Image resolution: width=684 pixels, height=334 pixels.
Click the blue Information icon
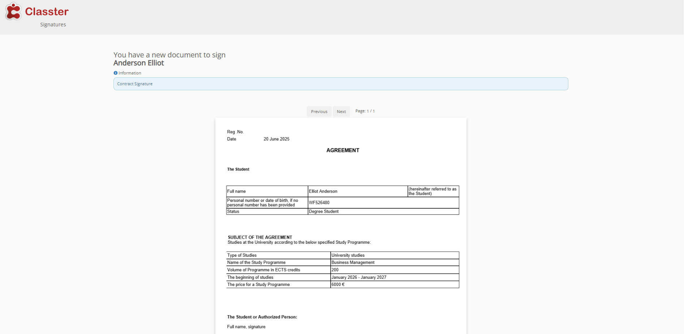pos(116,73)
